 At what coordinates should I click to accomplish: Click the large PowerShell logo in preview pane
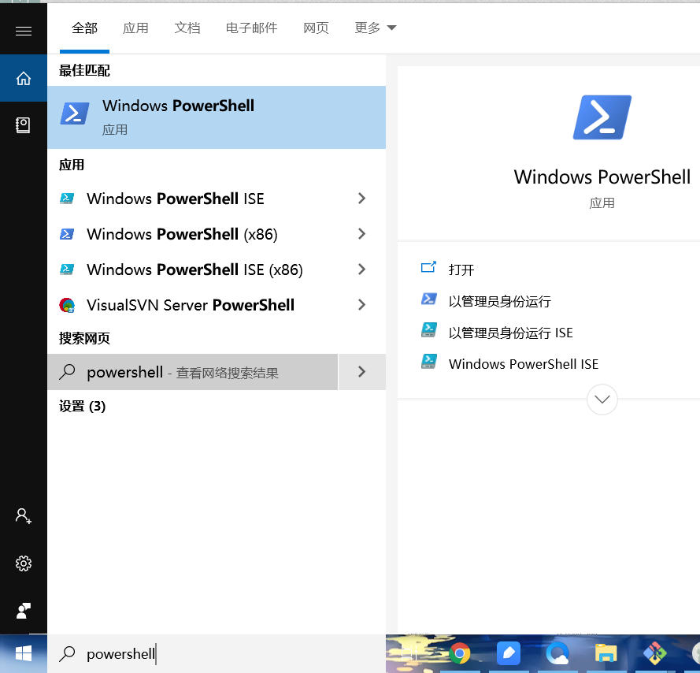pos(602,117)
